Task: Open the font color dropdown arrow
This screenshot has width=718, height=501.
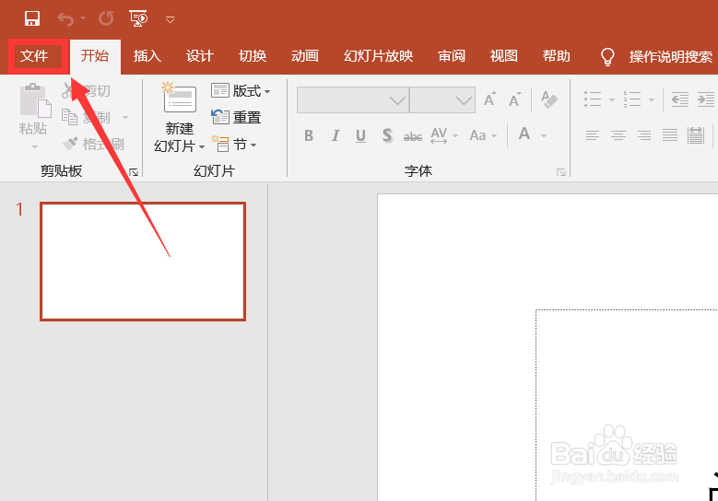Action: [544, 136]
